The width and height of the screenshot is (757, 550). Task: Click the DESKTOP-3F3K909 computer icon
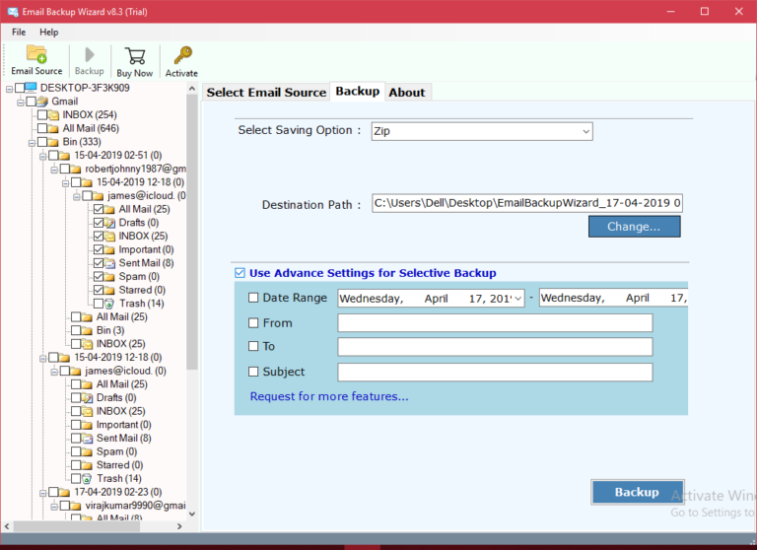(31, 88)
